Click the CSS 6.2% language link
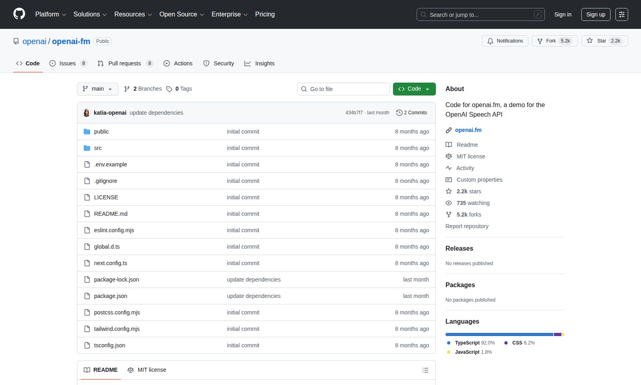 520,343
